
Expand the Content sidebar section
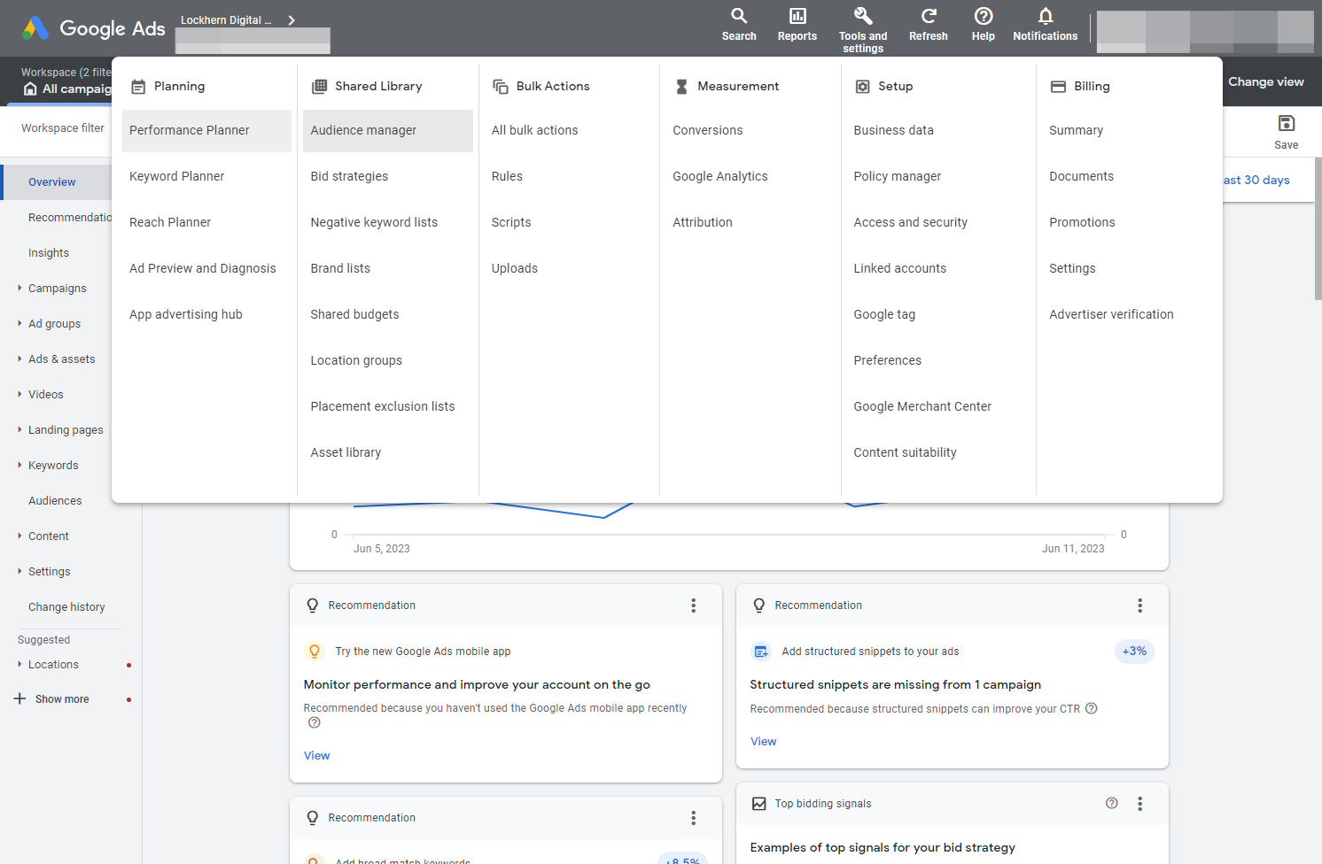(x=19, y=536)
